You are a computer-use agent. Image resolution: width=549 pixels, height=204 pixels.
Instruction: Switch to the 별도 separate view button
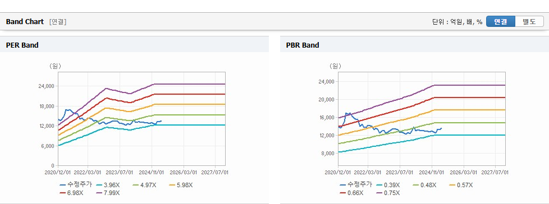529,21
